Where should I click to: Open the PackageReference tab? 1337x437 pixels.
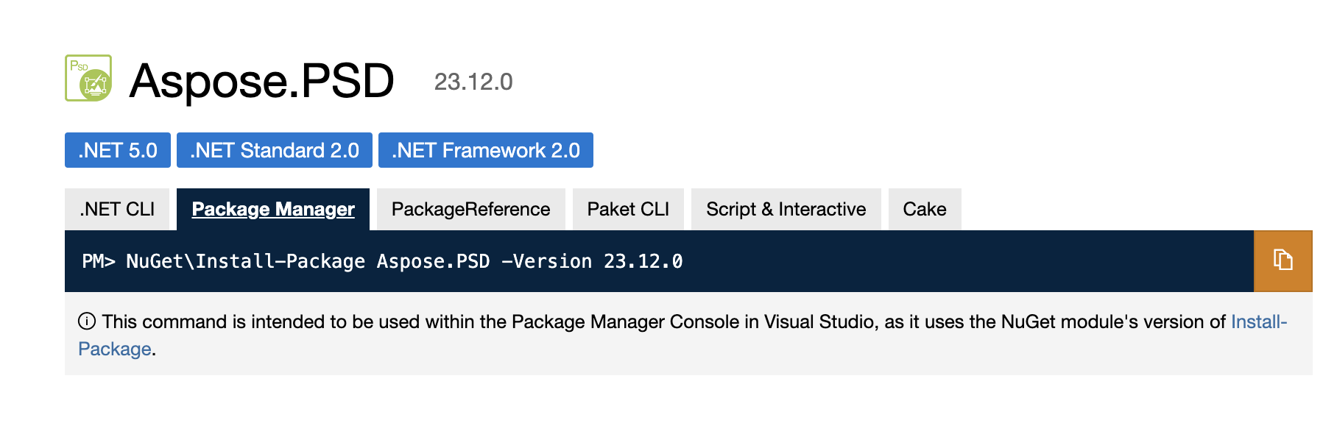click(x=470, y=210)
